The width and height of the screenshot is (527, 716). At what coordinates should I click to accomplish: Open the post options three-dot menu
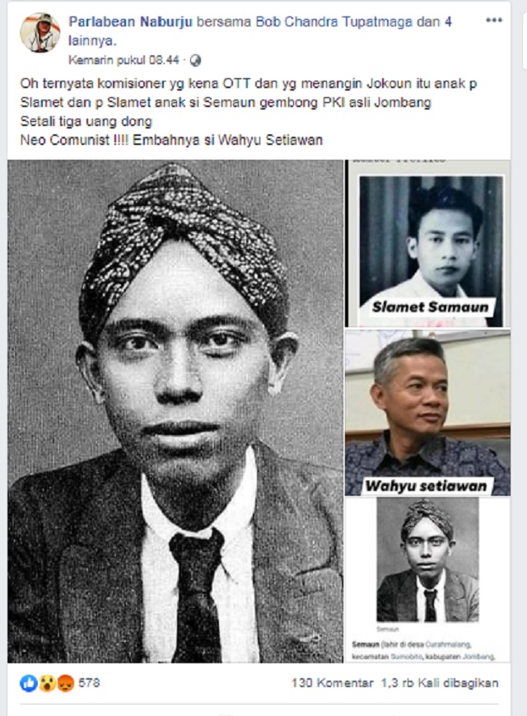click(494, 21)
